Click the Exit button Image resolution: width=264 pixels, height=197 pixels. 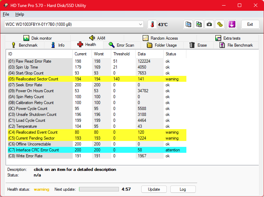(x=250, y=24)
